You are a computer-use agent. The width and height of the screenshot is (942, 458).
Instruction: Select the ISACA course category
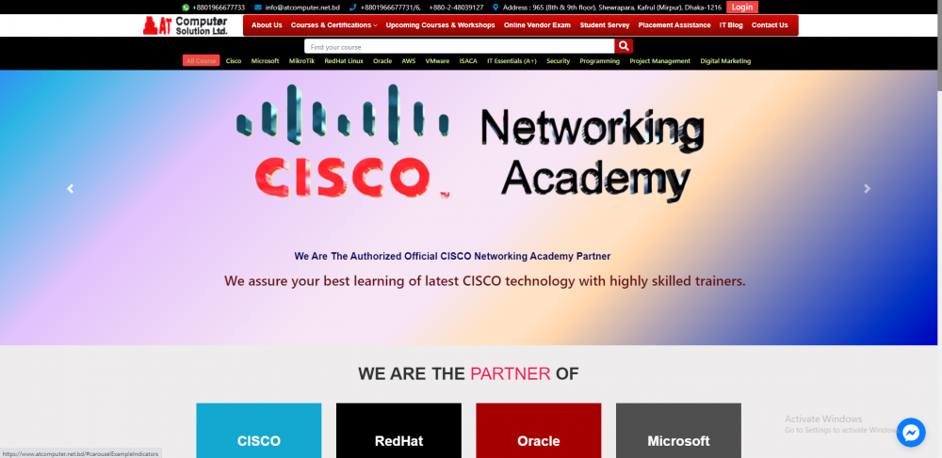(x=468, y=61)
